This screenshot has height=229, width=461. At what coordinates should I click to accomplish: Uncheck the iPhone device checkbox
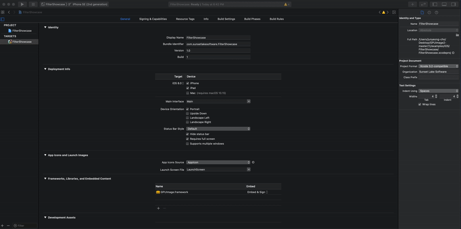188,83
